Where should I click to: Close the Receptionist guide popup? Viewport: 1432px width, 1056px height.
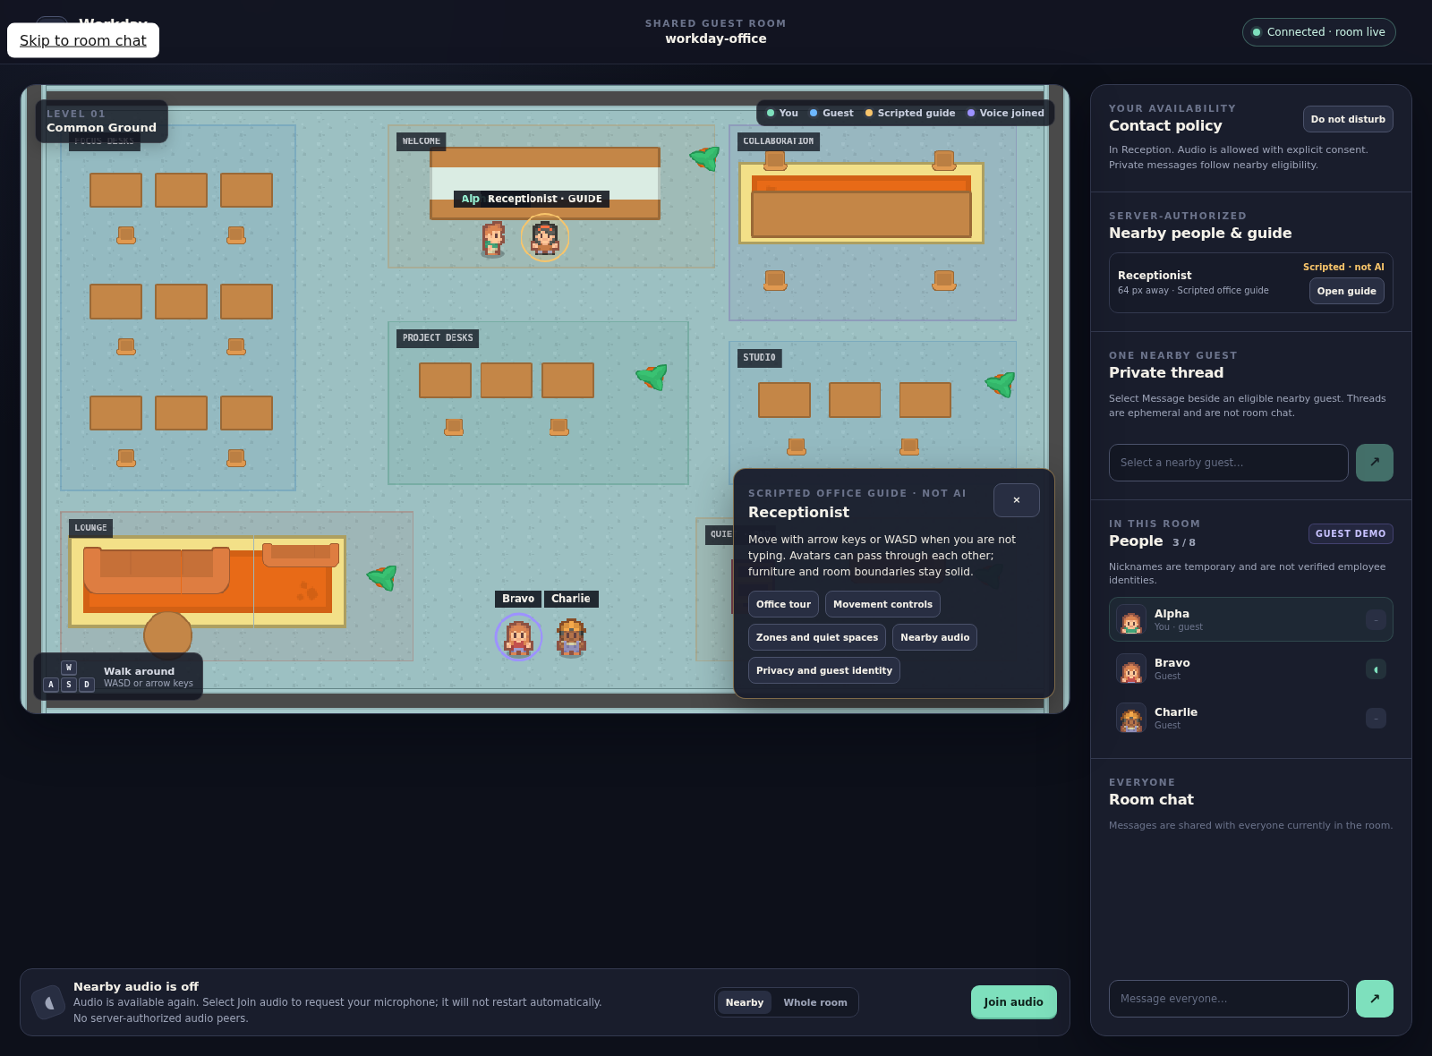point(1017,500)
